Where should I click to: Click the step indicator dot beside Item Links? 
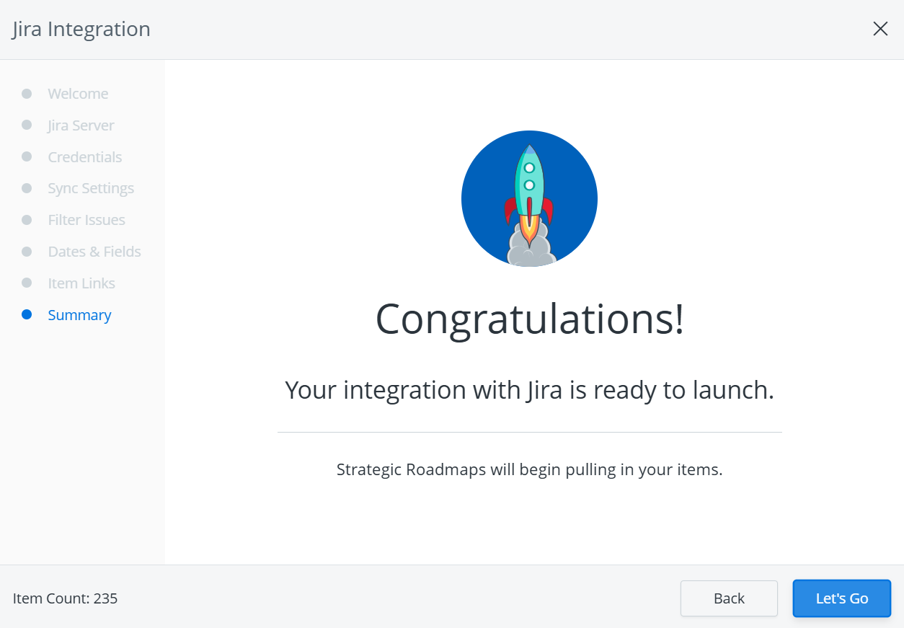(x=27, y=283)
